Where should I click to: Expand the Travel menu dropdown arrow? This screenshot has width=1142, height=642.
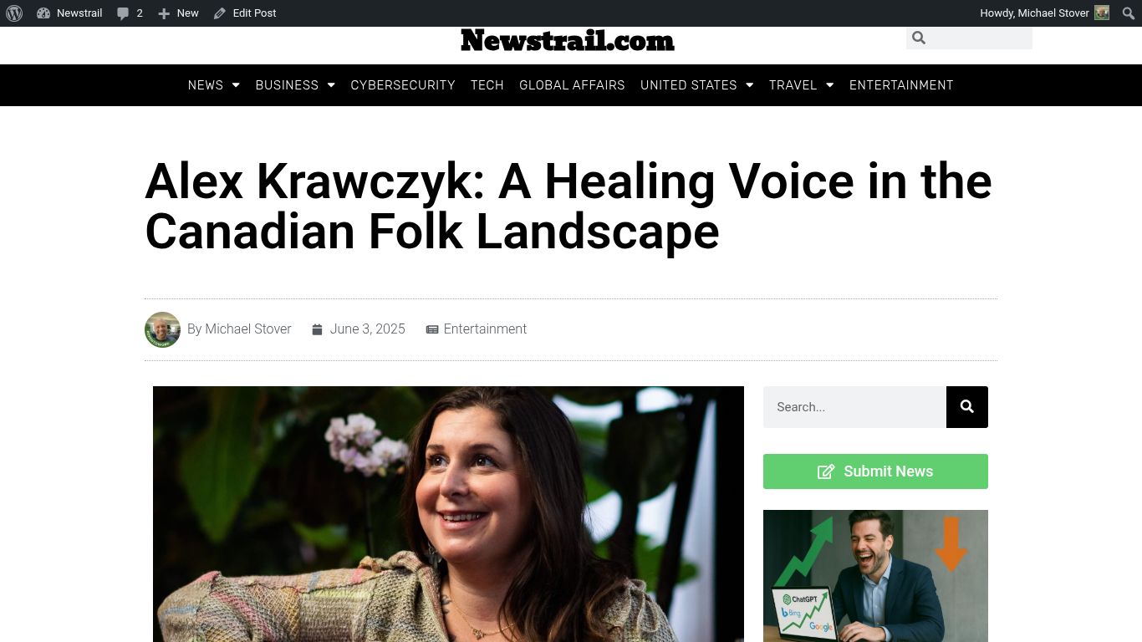coord(829,85)
